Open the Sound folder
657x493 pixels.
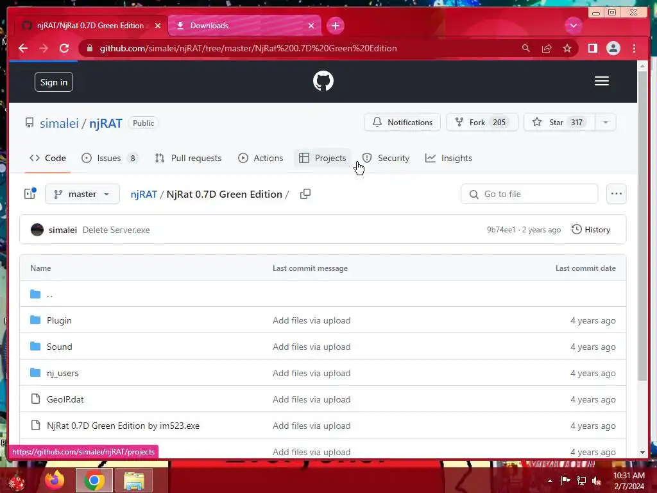(60, 347)
